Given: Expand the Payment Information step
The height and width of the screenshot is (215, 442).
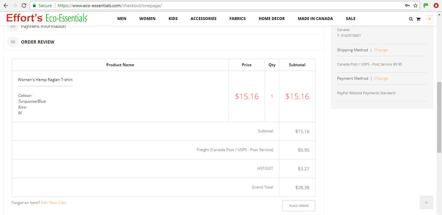Looking at the screenshot, I should (x=43, y=26).
